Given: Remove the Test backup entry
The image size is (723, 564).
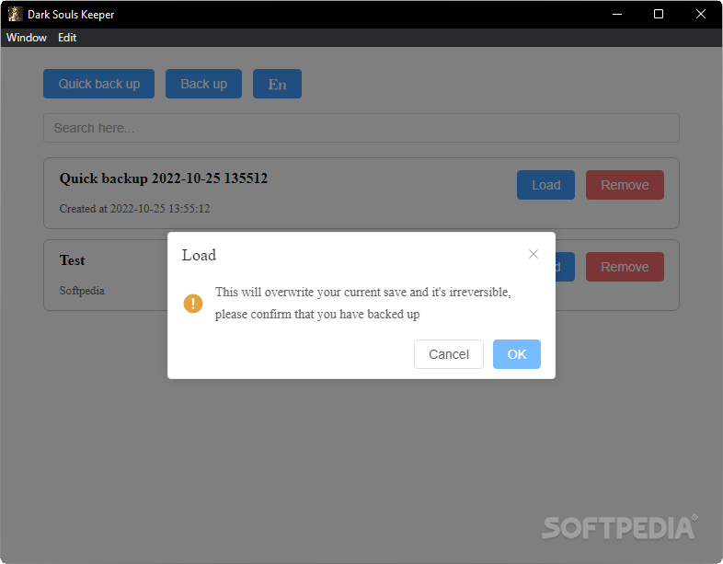Looking at the screenshot, I should tap(625, 267).
